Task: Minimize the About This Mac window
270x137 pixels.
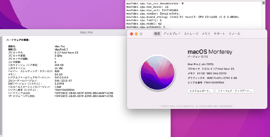Action: (136, 34)
